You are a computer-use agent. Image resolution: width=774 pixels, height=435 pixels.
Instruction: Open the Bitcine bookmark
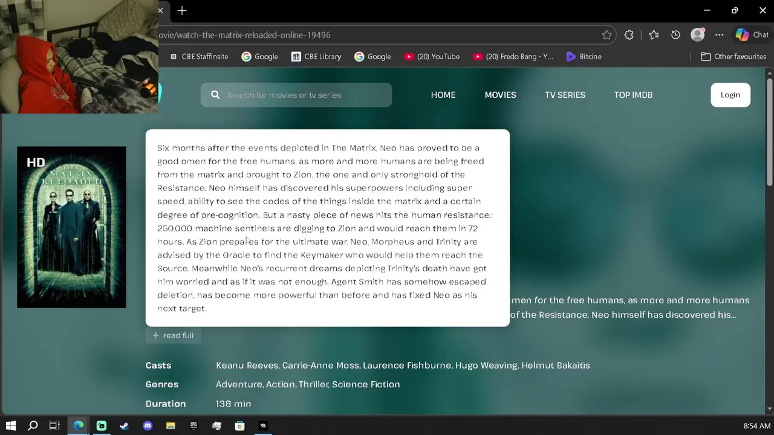[x=584, y=56]
